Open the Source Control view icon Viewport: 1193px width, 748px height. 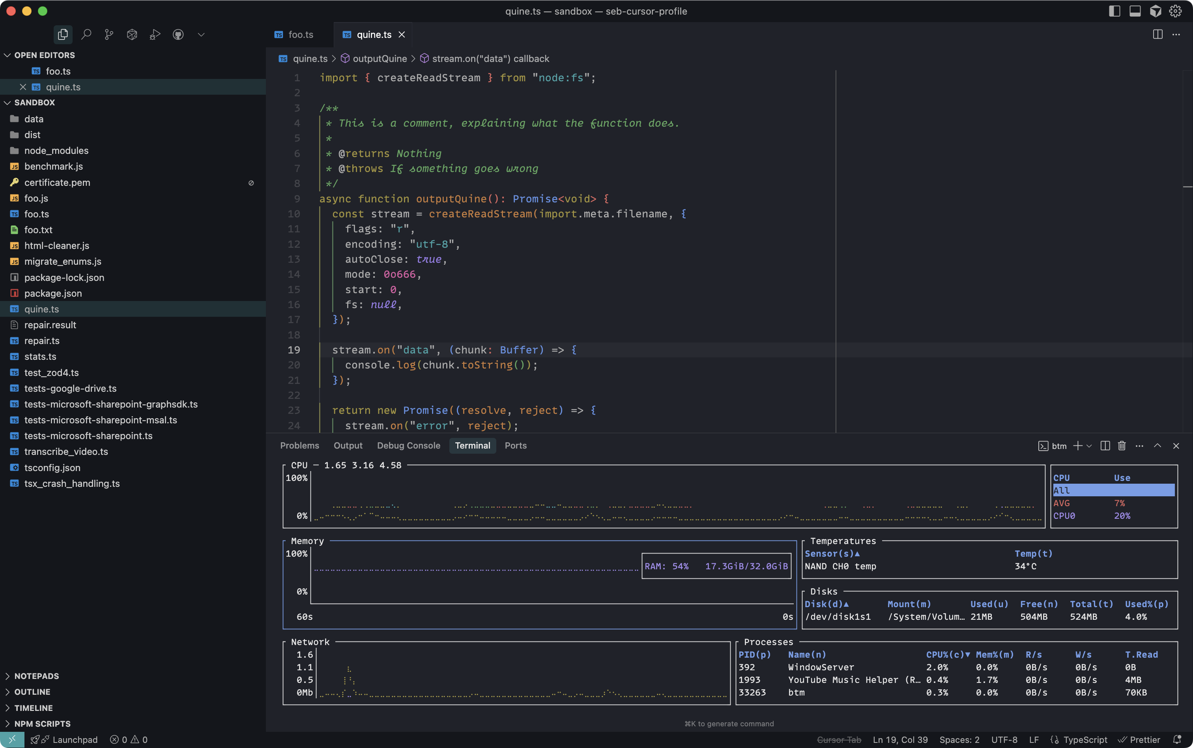pos(109,34)
